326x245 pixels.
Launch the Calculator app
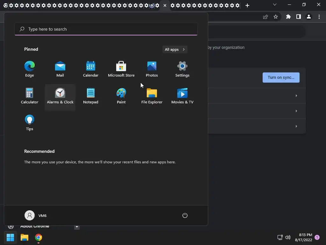pyautogui.click(x=30, y=96)
